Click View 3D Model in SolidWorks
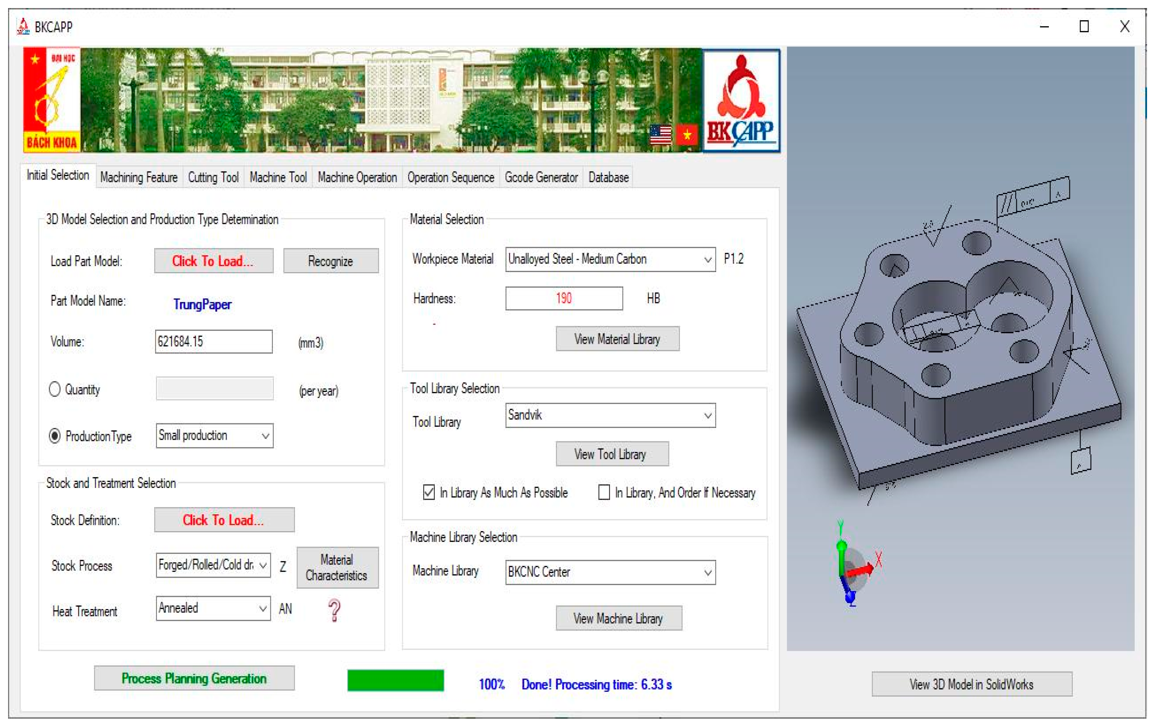 point(971,684)
